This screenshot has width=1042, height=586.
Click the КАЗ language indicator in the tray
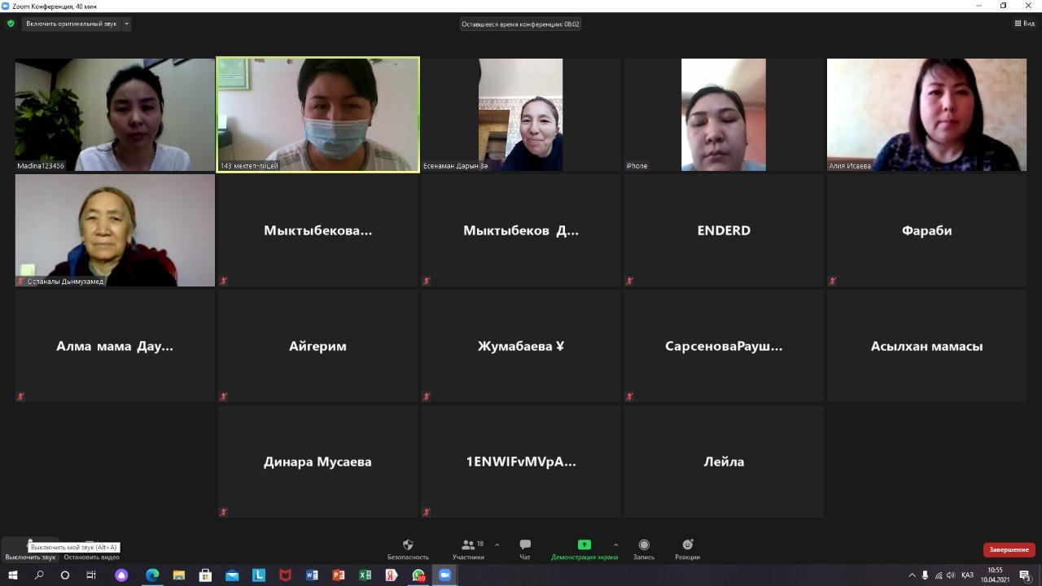[x=968, y=575]
